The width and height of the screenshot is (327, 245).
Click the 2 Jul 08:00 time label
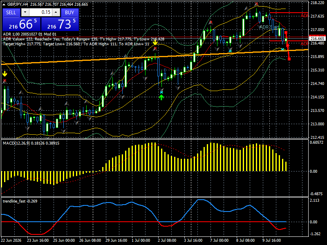coord(167,241)
